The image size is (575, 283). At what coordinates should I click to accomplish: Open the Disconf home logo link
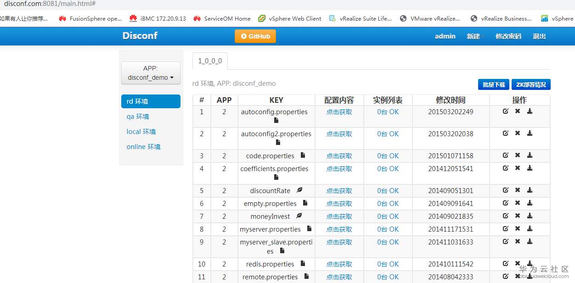[x=140, y=36]
